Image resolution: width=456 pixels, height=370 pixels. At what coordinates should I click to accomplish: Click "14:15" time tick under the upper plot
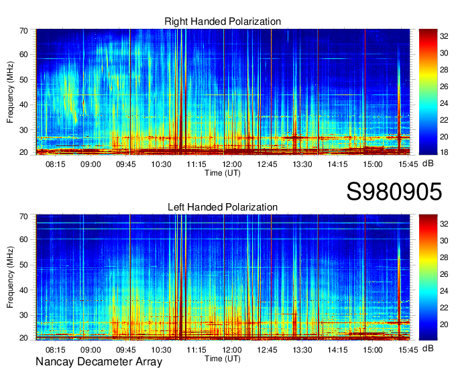point(337,164)
